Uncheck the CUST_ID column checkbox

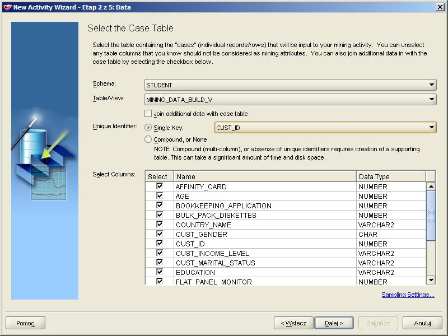tap(160, 243)
